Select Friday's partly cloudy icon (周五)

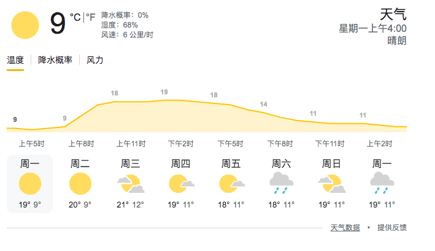tap(231, 184)
